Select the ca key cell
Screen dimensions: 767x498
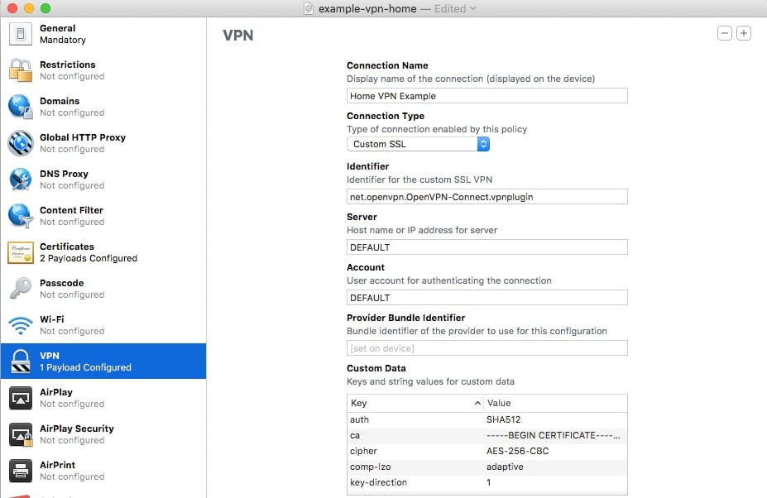click(415, 435)
